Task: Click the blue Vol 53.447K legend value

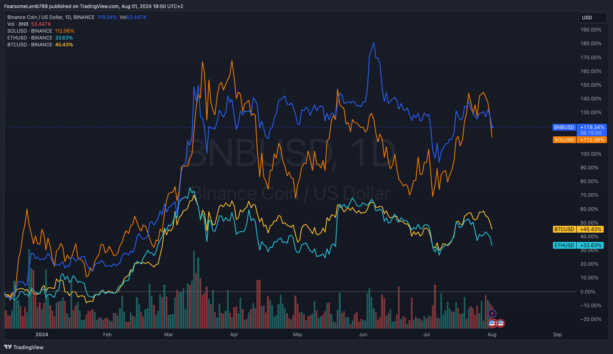Action: (133, 17)
